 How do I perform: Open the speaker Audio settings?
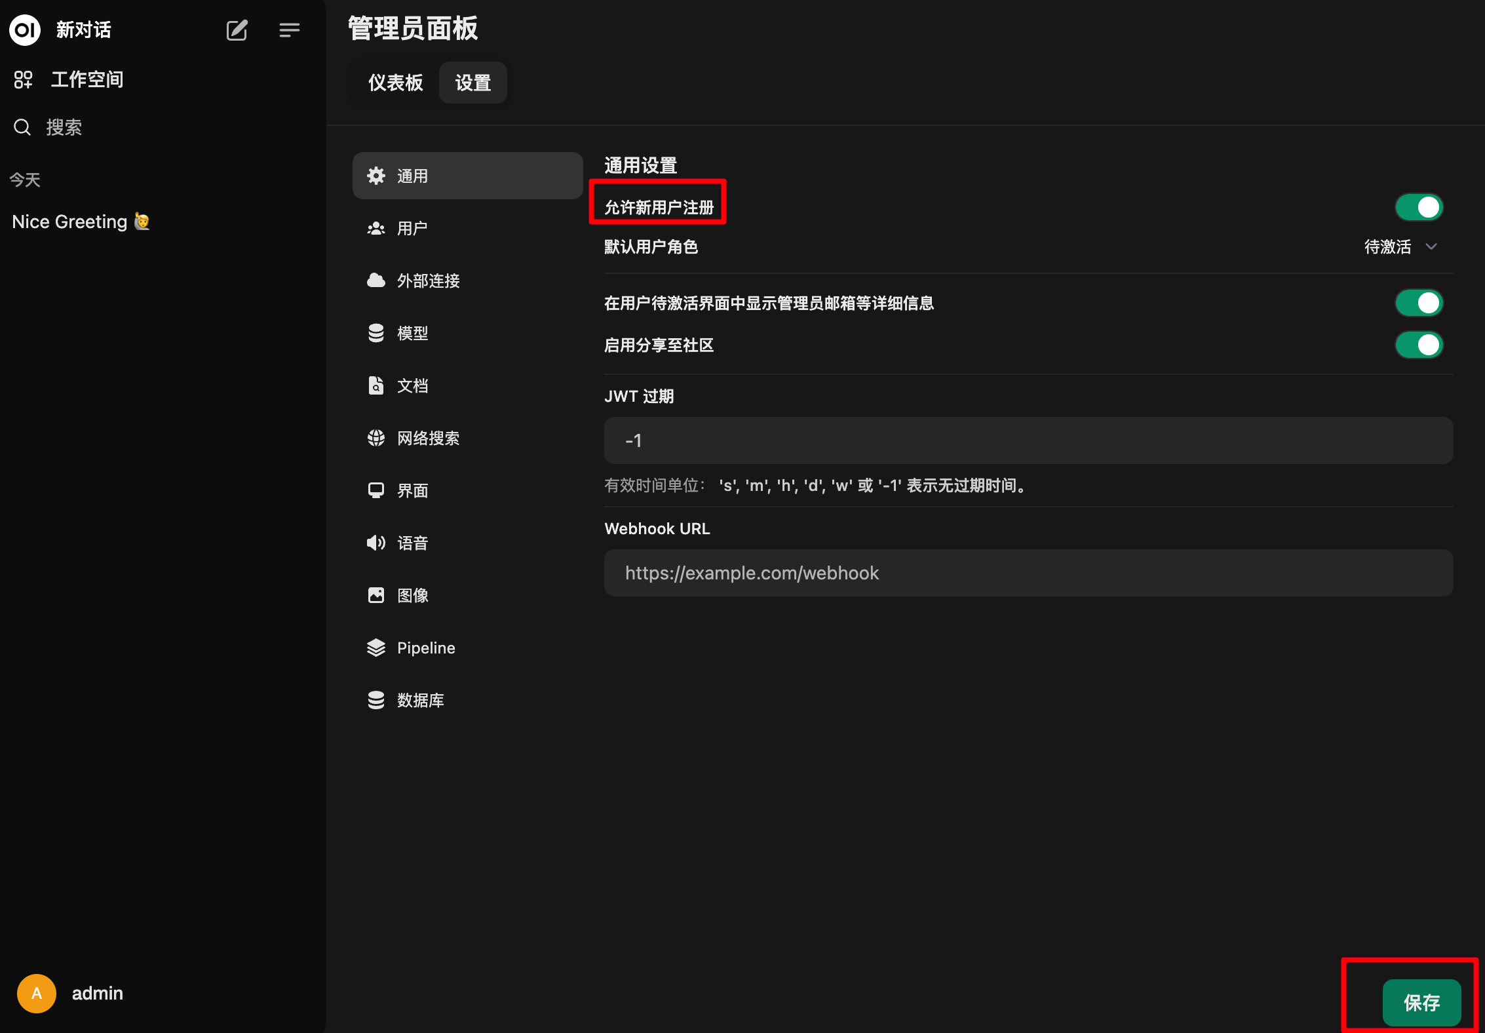376,543
